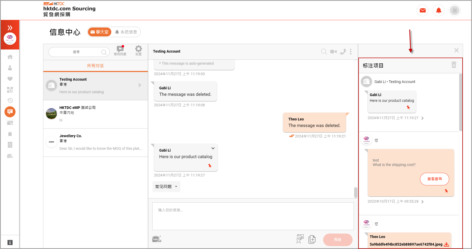472x249 pixels.
Task: Expand arrow on Testing Account conversation row
Action: coord(140,85)
